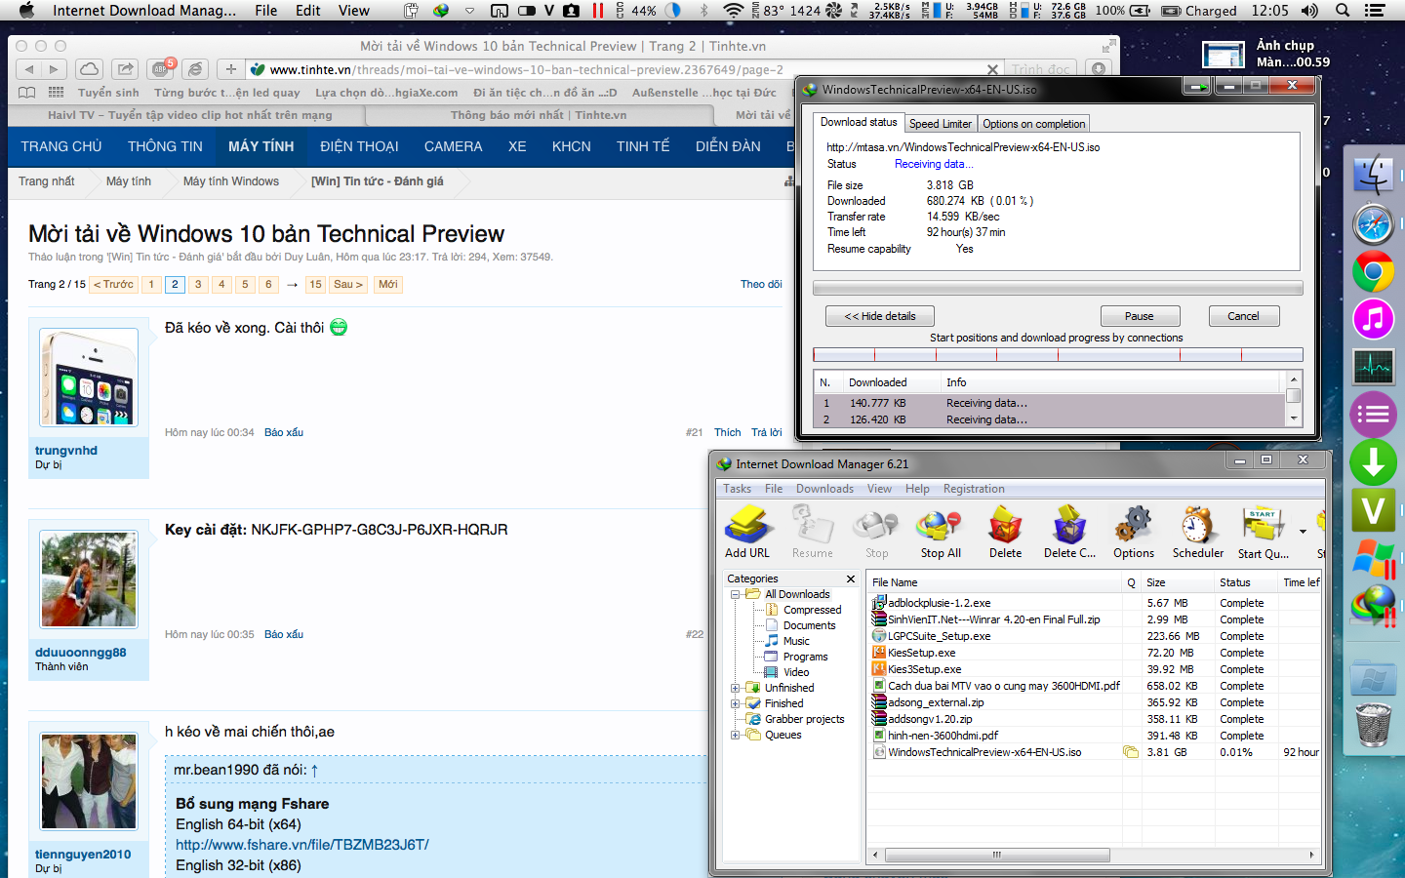Go to forum page 3
Viewport: 1405px width, 878px height.
coord(198,285)
